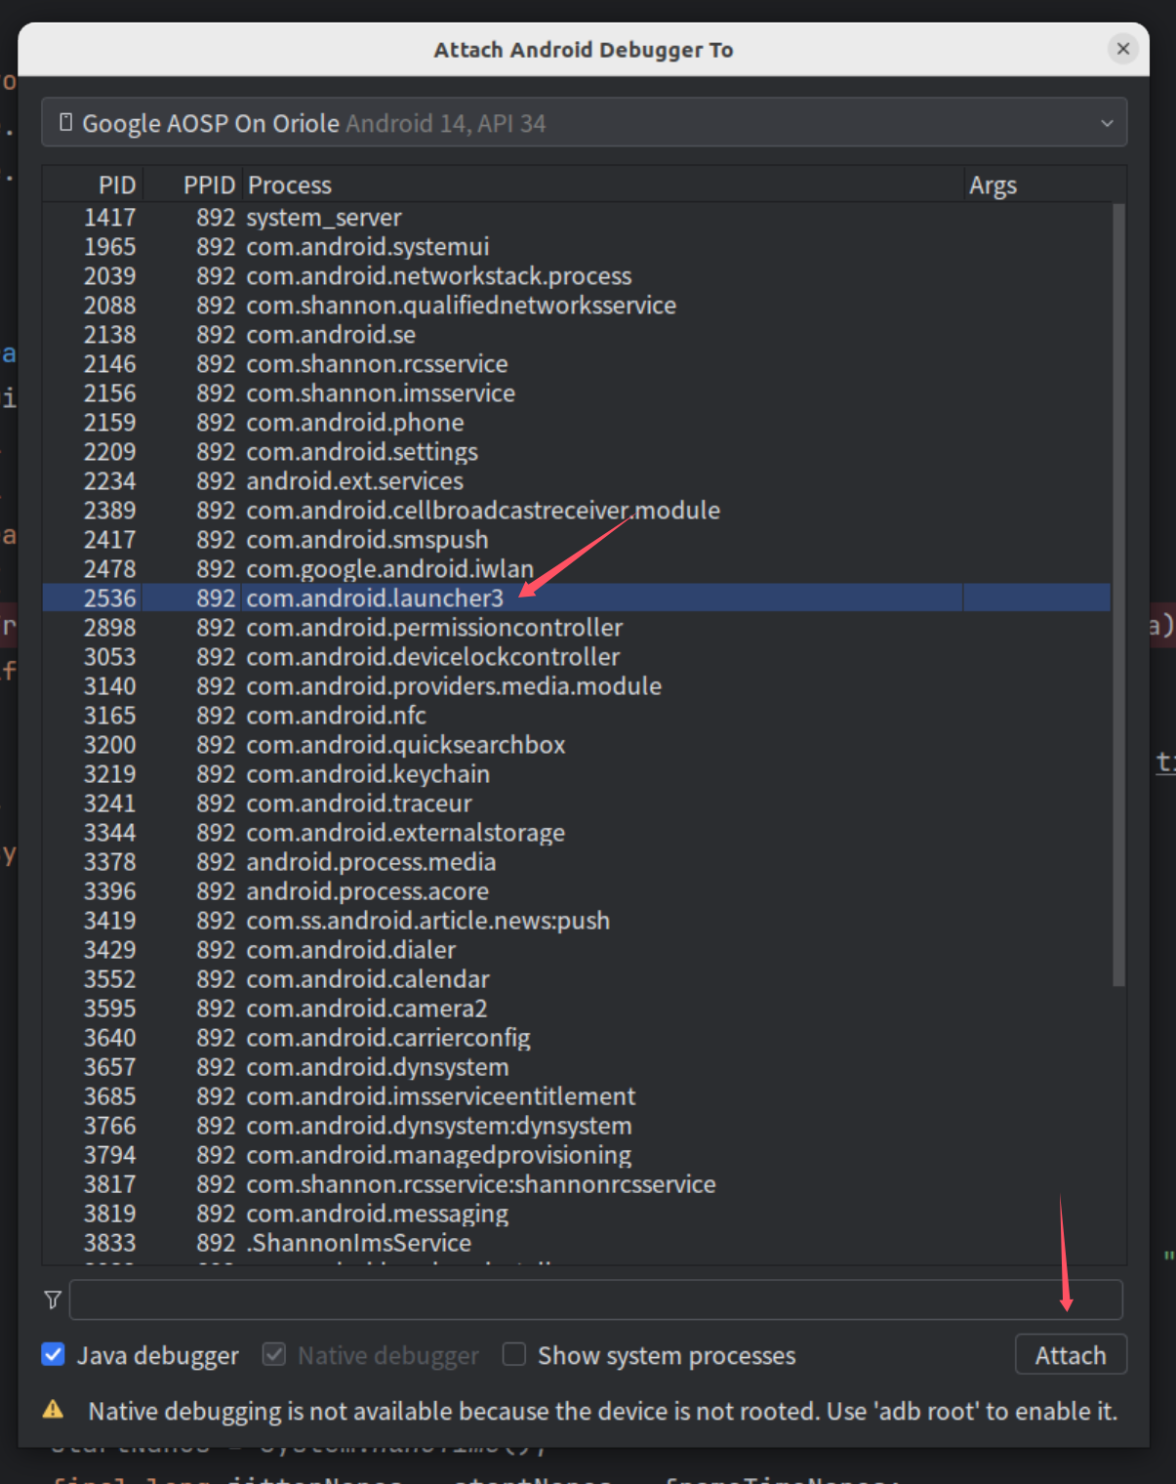Click the filter funnel icon
1176x1484 pixels.
tap(53, 1299)
